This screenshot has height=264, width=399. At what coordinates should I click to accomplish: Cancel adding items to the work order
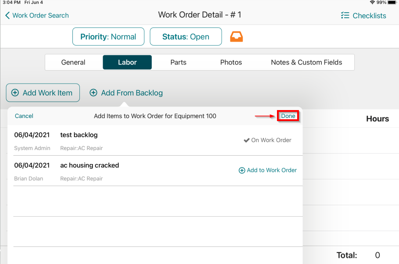pos(24,116)
